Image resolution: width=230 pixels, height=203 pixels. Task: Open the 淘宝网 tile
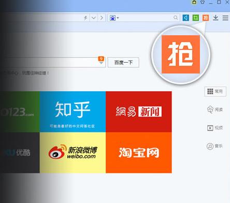(139, 152)
